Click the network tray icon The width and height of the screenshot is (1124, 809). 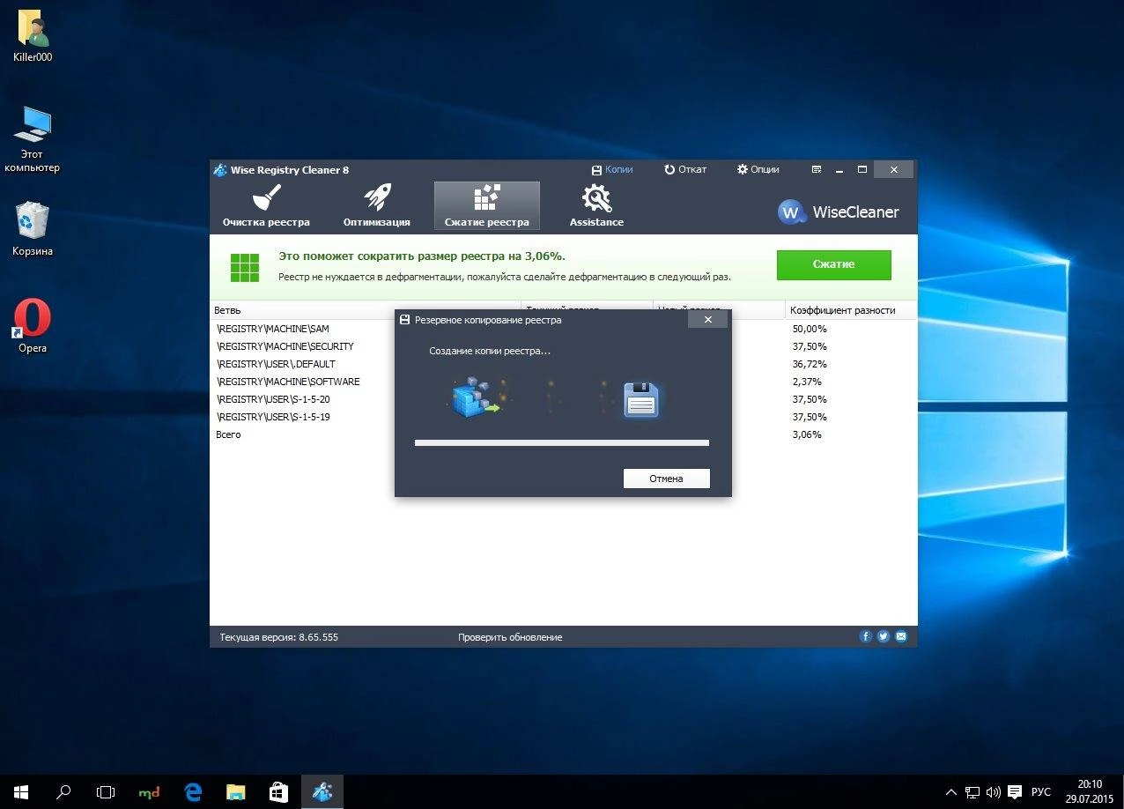(972, 792)
